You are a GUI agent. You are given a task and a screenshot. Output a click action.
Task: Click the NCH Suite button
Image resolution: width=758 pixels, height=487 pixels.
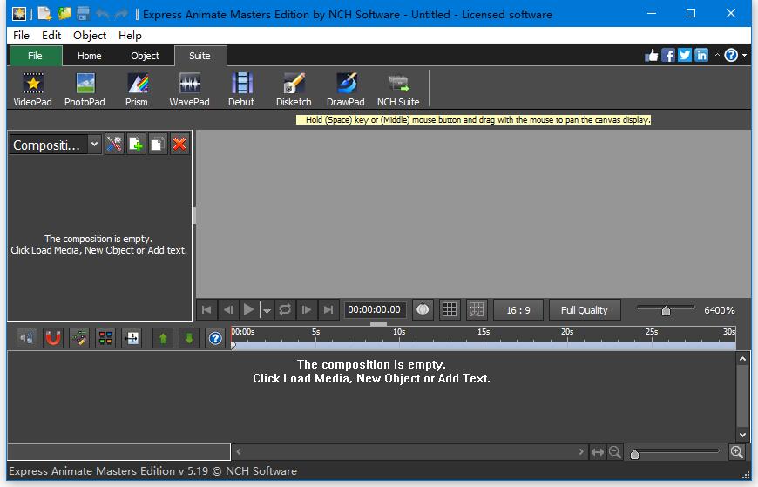point(398,90)
